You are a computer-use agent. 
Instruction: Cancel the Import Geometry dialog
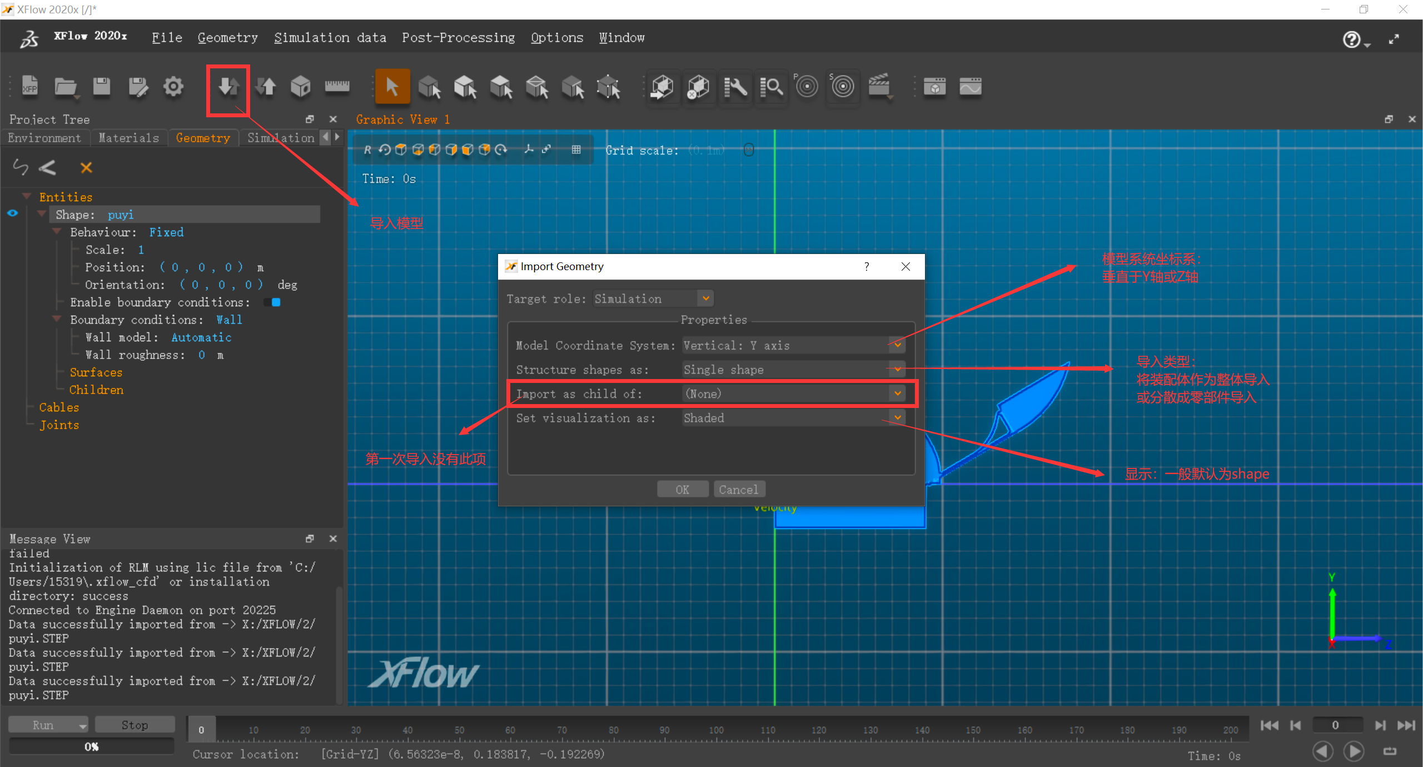coord(739,489)
